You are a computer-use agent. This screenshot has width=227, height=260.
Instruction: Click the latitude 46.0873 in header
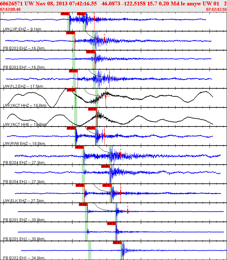pos(111,3)
